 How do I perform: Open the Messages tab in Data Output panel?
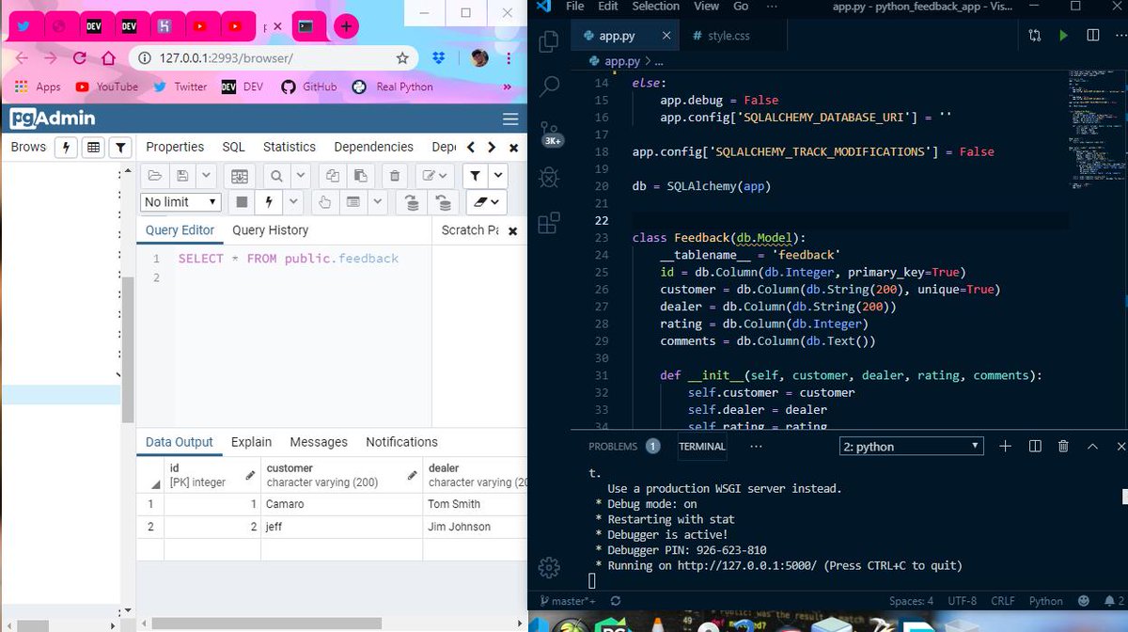pyautogui.click(x=319, y=441)
